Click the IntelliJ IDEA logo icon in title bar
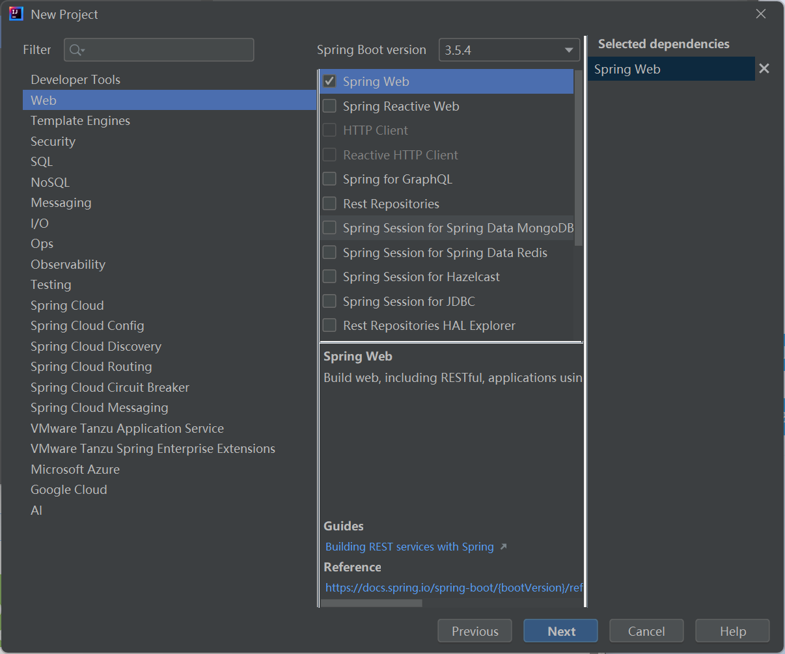Image resolution: width=785 pixels, height=654 pixels. coord(16,14)
